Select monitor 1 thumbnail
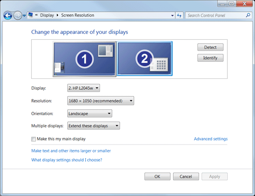The image size is (255, 196). 84,59
